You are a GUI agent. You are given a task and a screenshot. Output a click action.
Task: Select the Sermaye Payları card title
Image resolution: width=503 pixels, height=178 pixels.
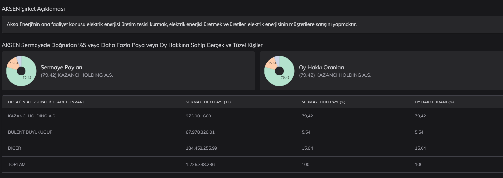point(62,68)
